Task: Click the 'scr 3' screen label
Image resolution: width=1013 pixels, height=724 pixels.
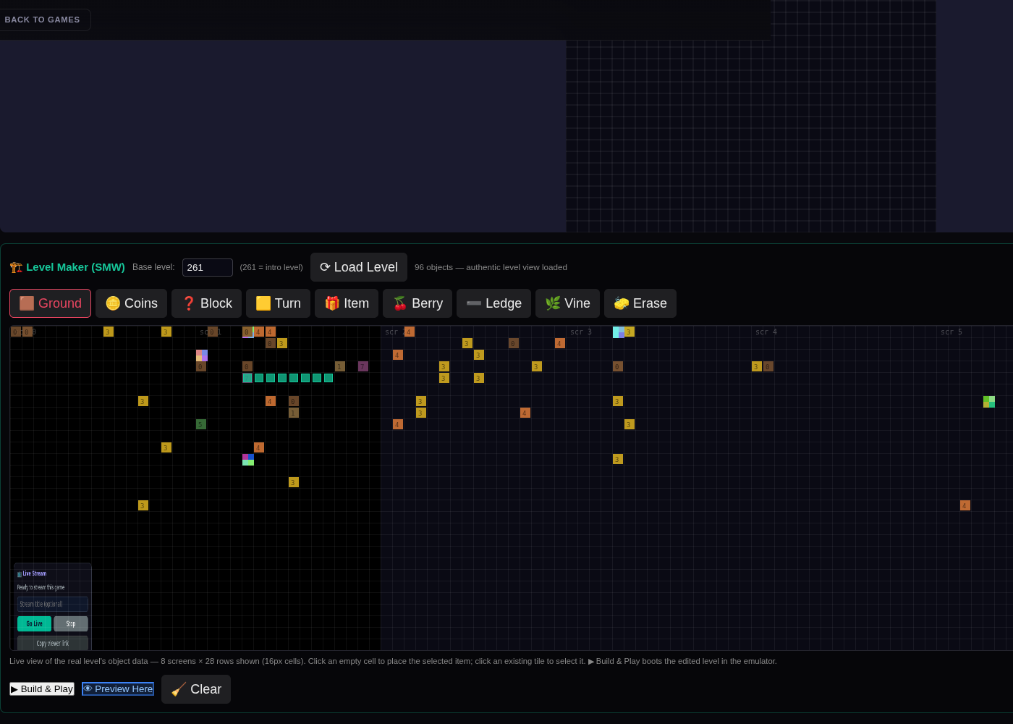Action: pyautogui.click(x=581, y=332)
